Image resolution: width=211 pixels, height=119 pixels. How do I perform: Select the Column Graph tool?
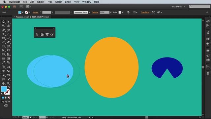(8, 67)
